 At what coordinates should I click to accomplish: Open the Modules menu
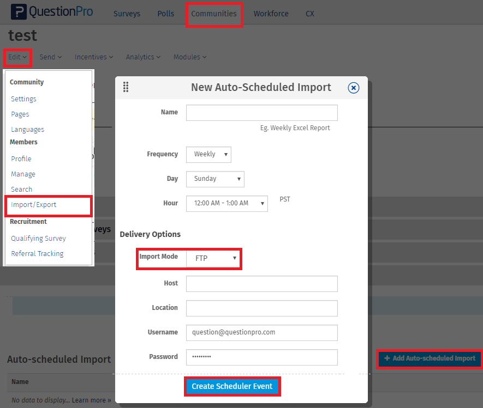(x=189, y=57)
